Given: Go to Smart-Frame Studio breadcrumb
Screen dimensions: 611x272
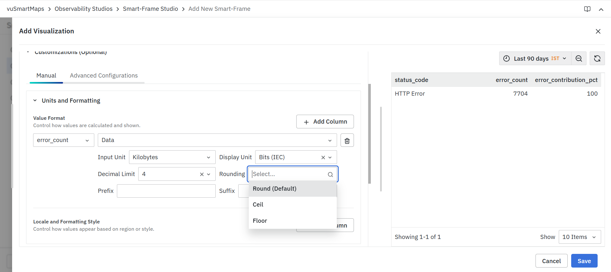Looking at the screenshot, I should [150, 9].
